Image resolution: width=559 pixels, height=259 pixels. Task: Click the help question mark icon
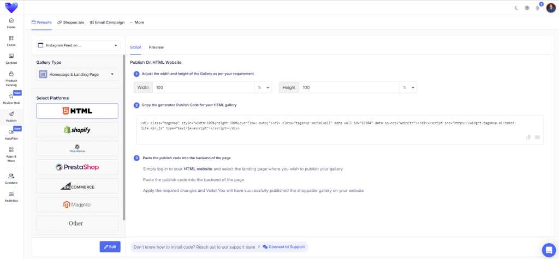(x=527, y=8)
